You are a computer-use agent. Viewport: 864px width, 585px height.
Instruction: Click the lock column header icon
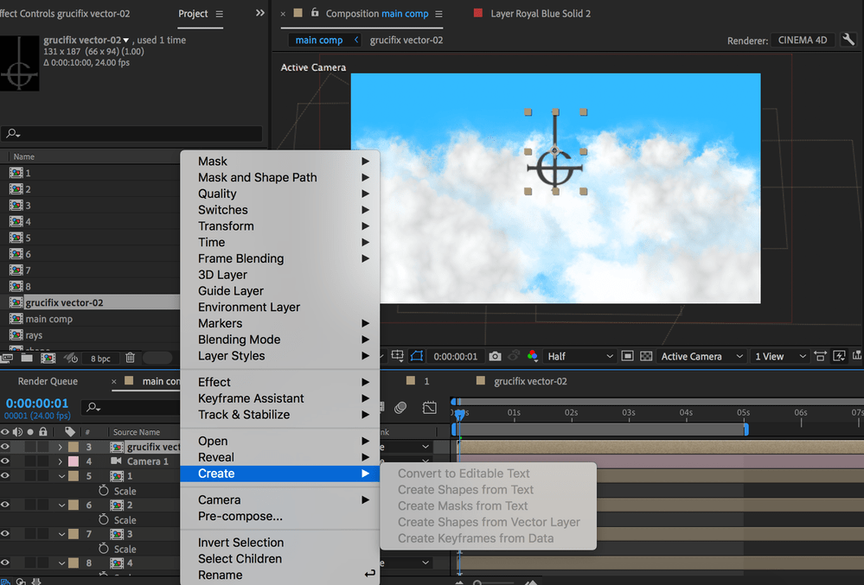tap(43, 432)
